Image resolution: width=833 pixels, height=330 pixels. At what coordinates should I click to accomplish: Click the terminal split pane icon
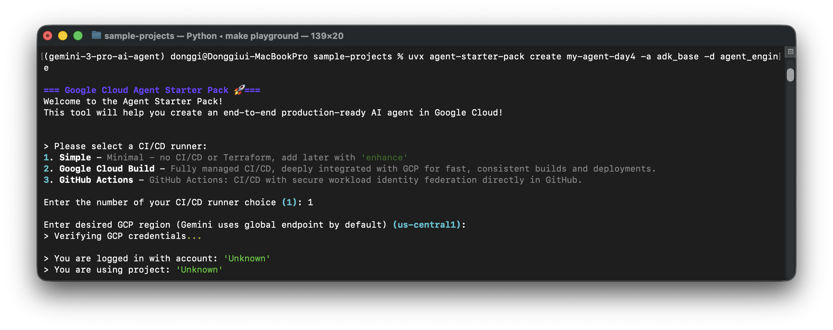coord(790,51)
